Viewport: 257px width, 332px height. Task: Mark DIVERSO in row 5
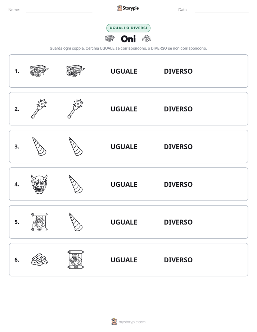(178, 222)
